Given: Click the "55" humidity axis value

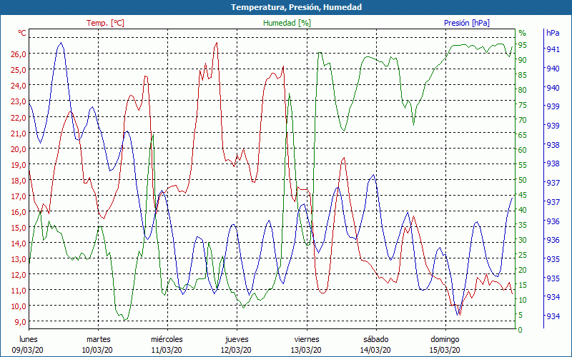Looking at the screenshot, I should 523,165.
